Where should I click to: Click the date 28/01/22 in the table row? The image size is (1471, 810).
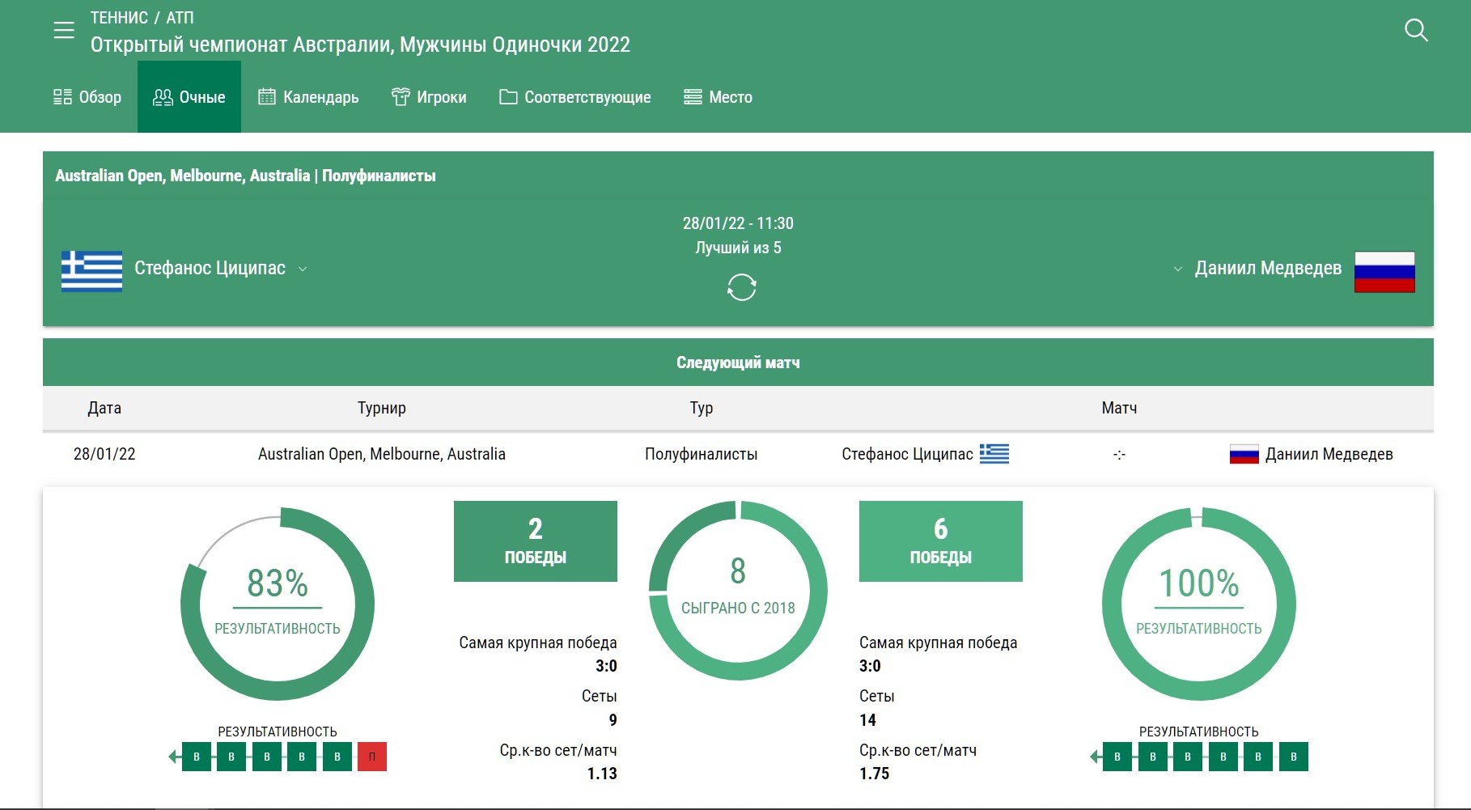pyautogui.click(x=104, y=454)
